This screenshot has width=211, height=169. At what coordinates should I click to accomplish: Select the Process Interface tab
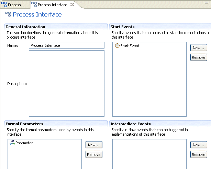52,5
